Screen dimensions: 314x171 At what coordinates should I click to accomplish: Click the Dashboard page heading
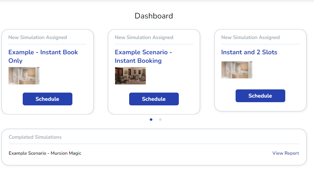tap(154, 16)
